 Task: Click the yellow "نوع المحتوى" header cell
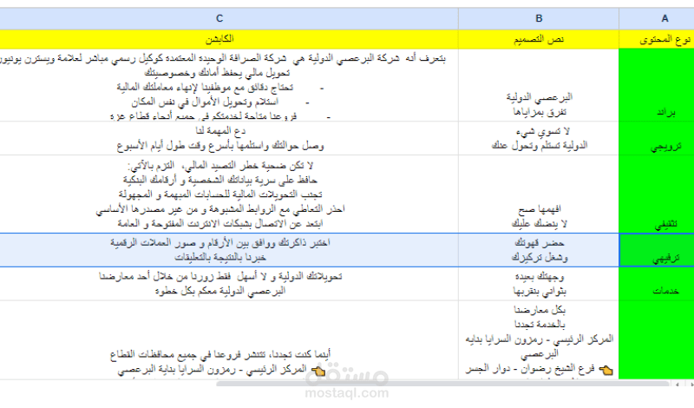[x=657, y=39]
